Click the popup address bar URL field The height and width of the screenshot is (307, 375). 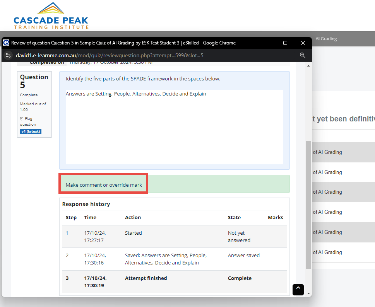110,55
